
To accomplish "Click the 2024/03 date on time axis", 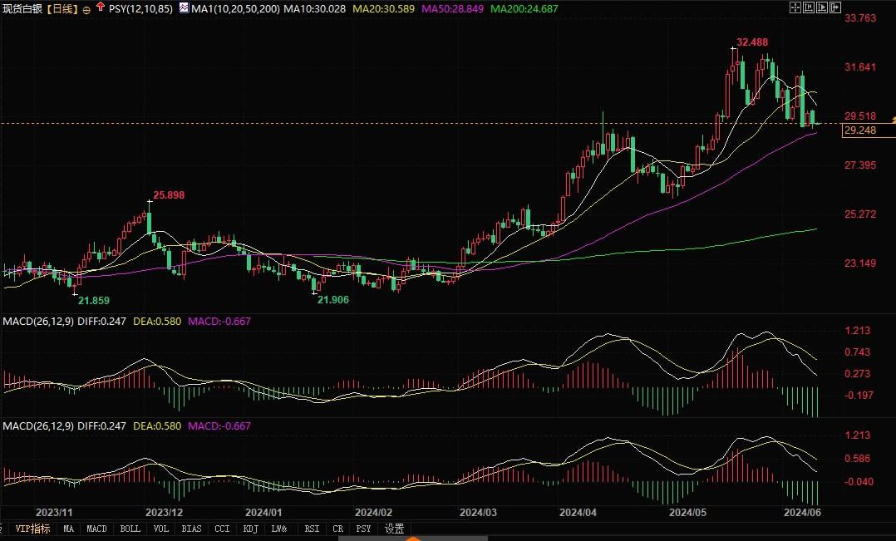I will [478, 513].
